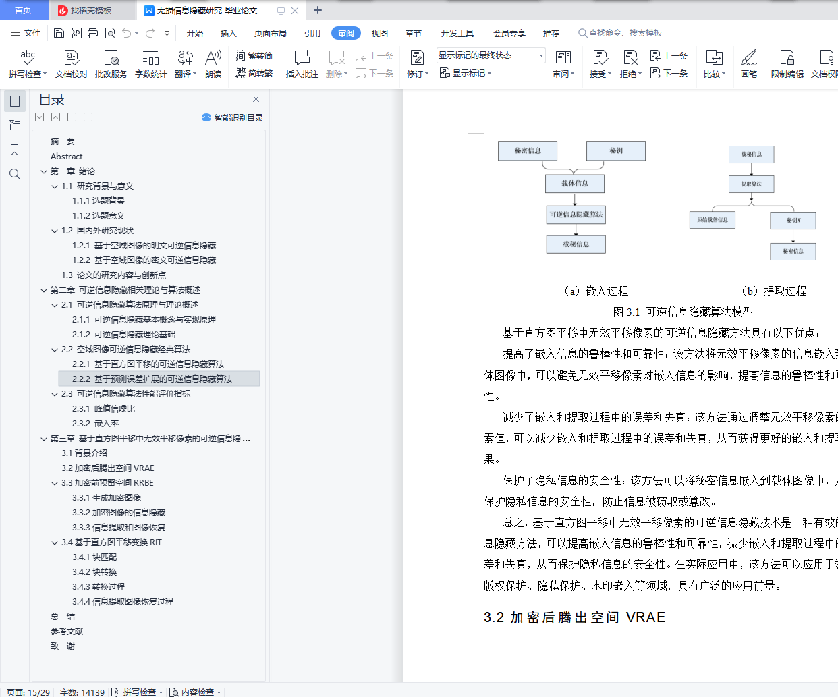The width and height of the screenshot is (838, 697).
Task: Open the markup display state dropdown (显示标记的最终状态)
Action: tap(491, 55)
